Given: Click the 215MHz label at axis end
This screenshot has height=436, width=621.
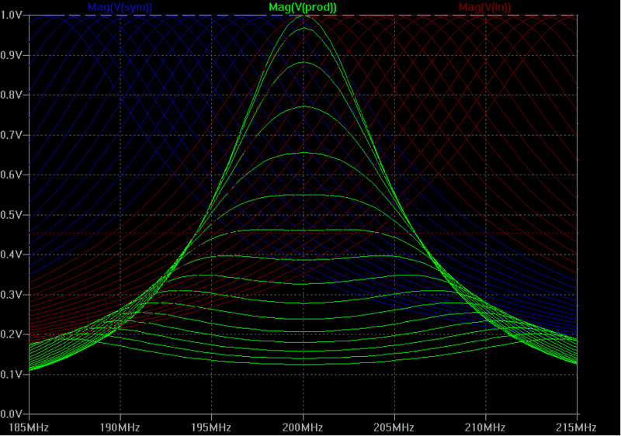Looking at the screenshot, I should point(577,427).
